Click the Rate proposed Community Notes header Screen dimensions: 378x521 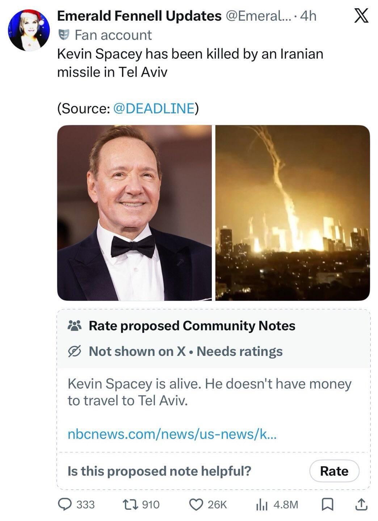[192, 326]
